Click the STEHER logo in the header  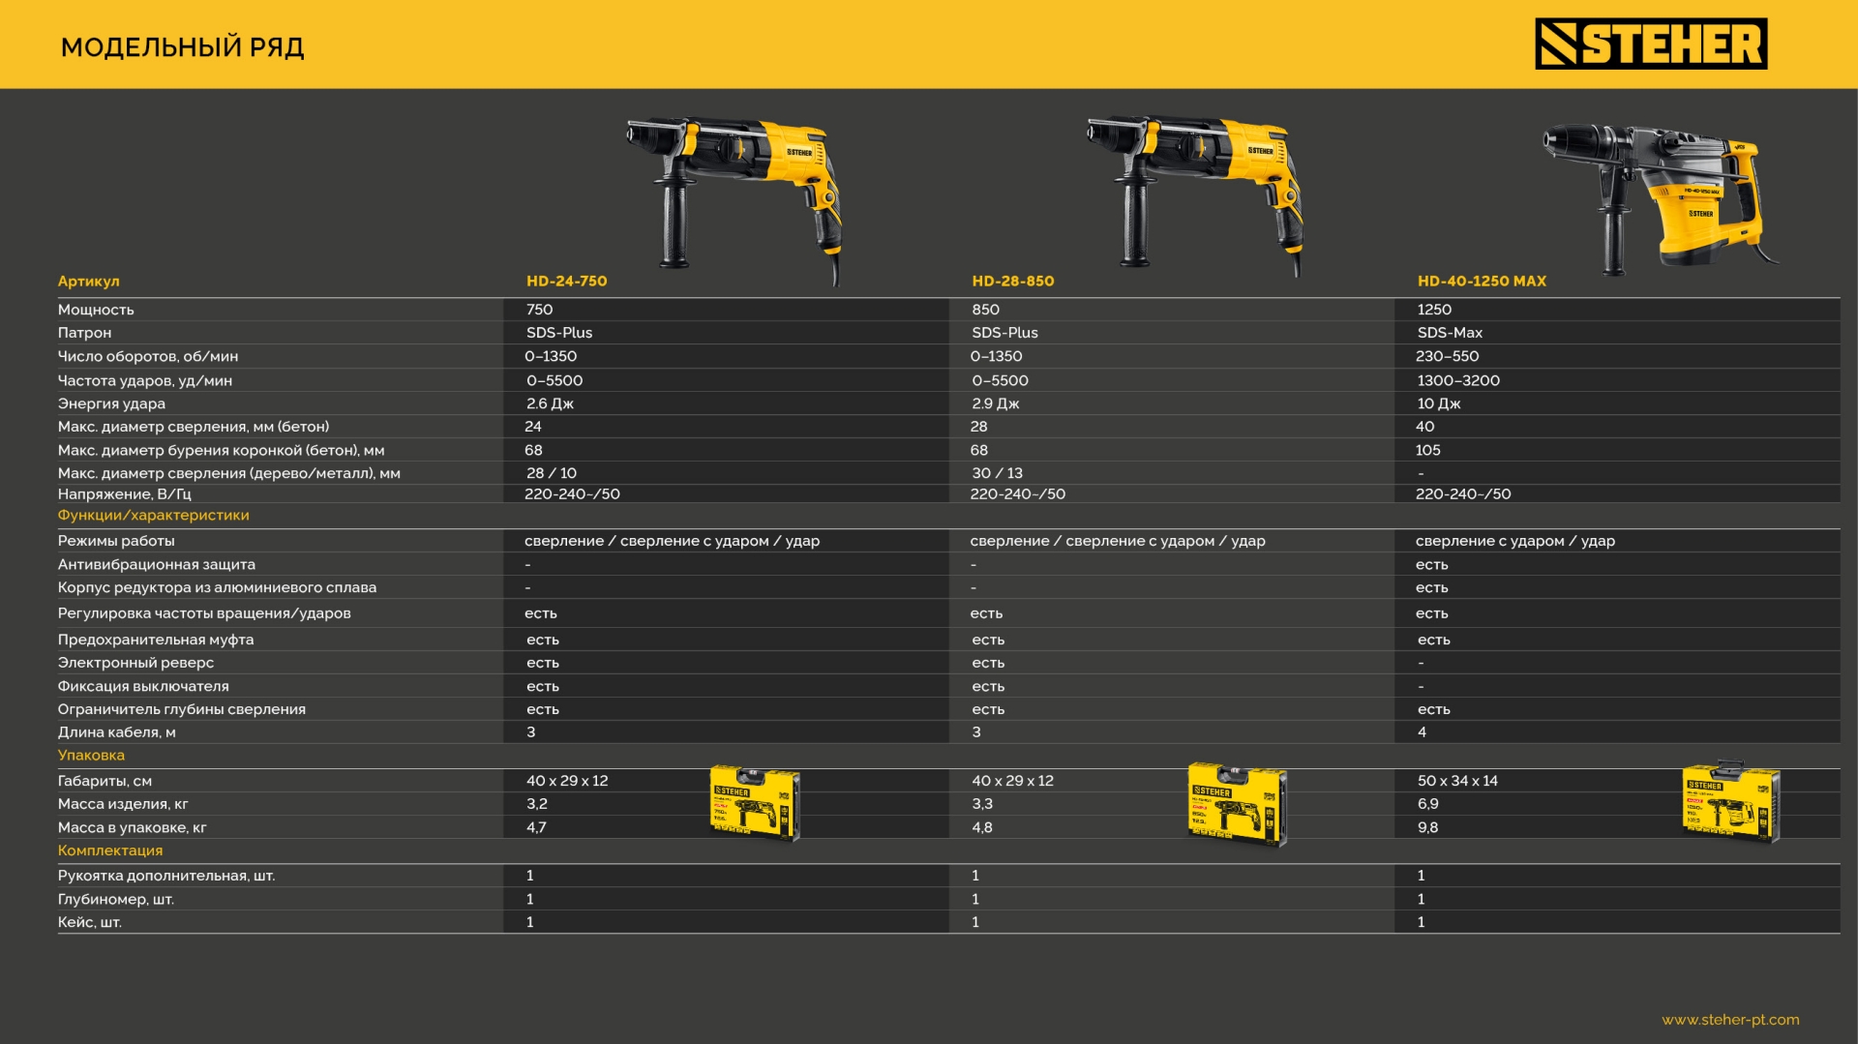click(1650, 44)
